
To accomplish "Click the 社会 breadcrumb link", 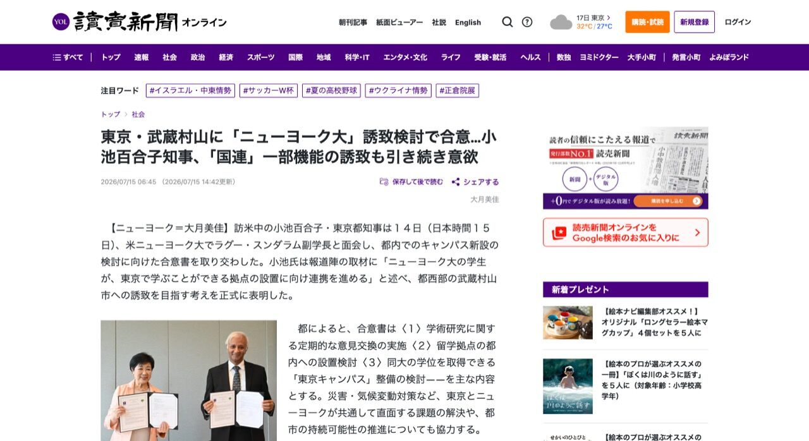I will click(138, 114).
